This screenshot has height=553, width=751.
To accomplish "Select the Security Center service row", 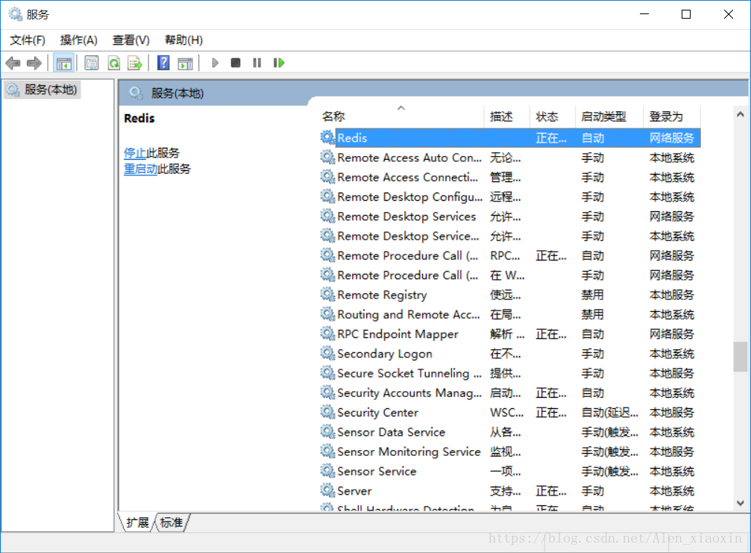I will (x=377, y=413).
